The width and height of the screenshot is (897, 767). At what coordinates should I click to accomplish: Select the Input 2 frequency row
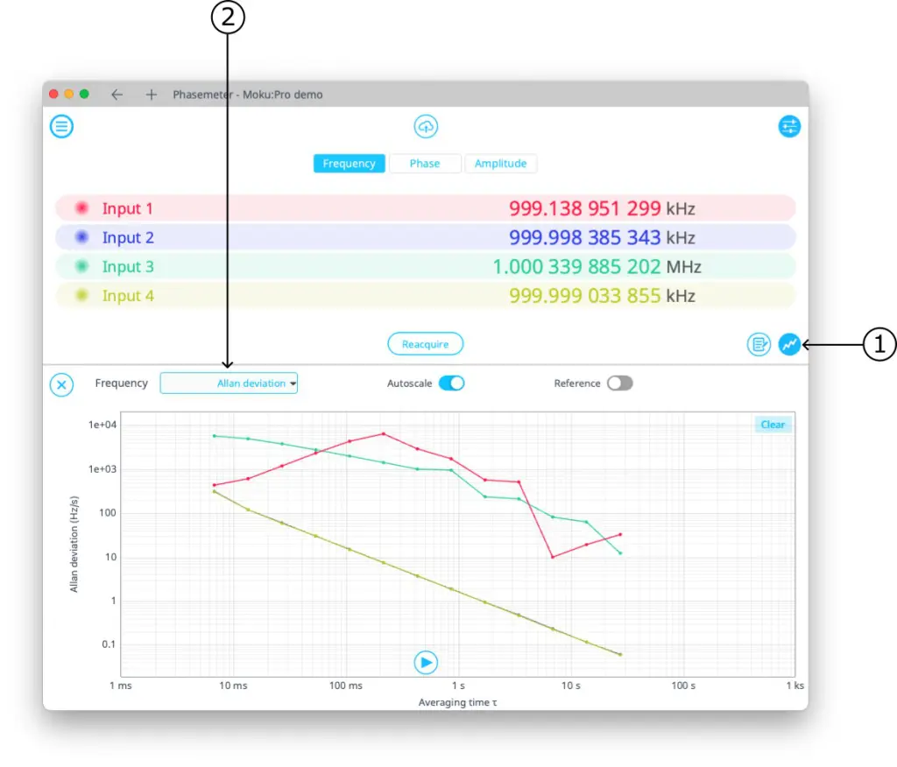coord(425,237)
